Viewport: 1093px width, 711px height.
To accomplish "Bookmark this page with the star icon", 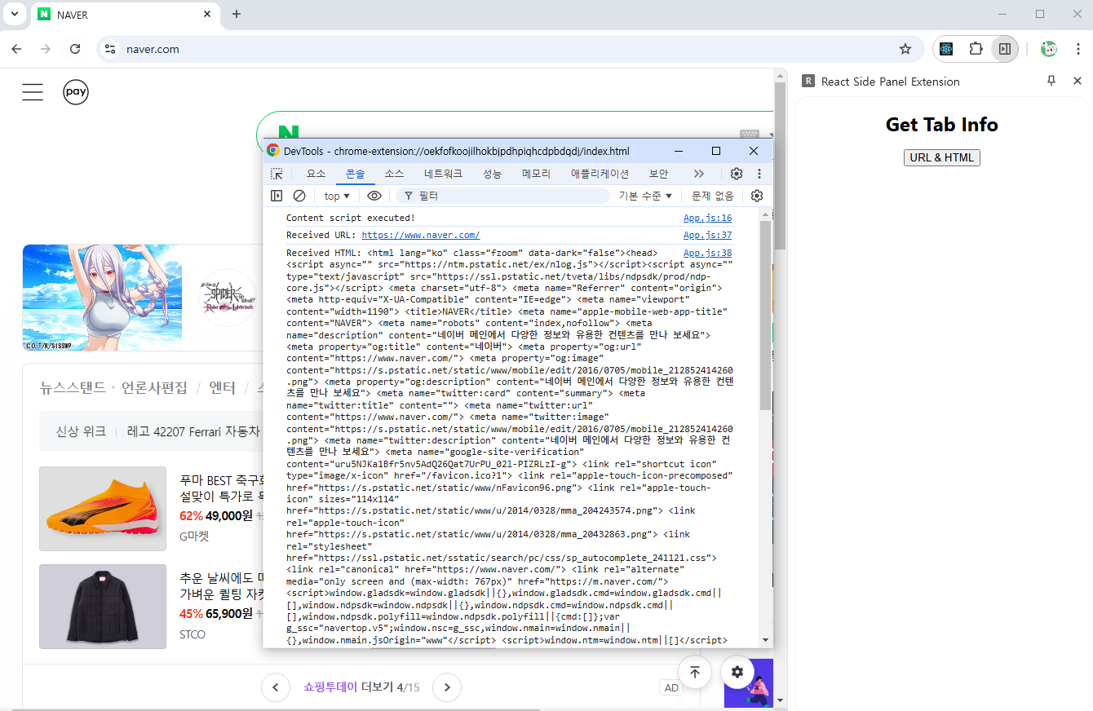I will pos(905,49).
